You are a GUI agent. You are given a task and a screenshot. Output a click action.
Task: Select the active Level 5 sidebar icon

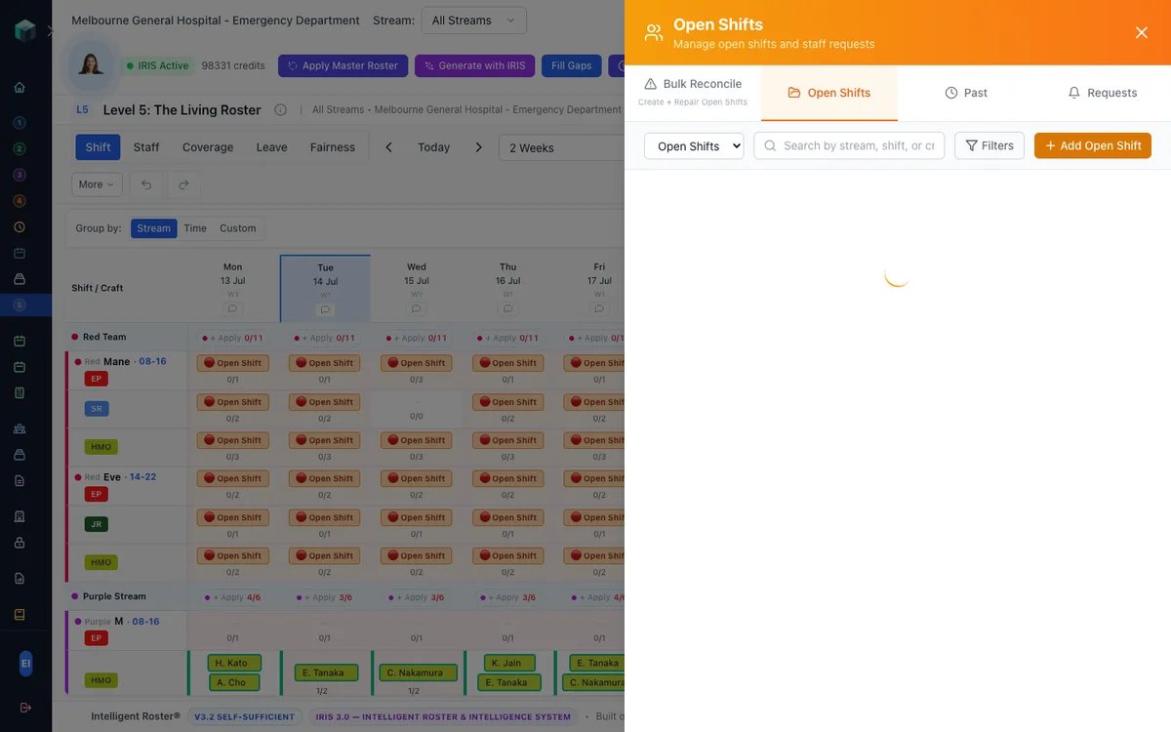pos(20,305)
